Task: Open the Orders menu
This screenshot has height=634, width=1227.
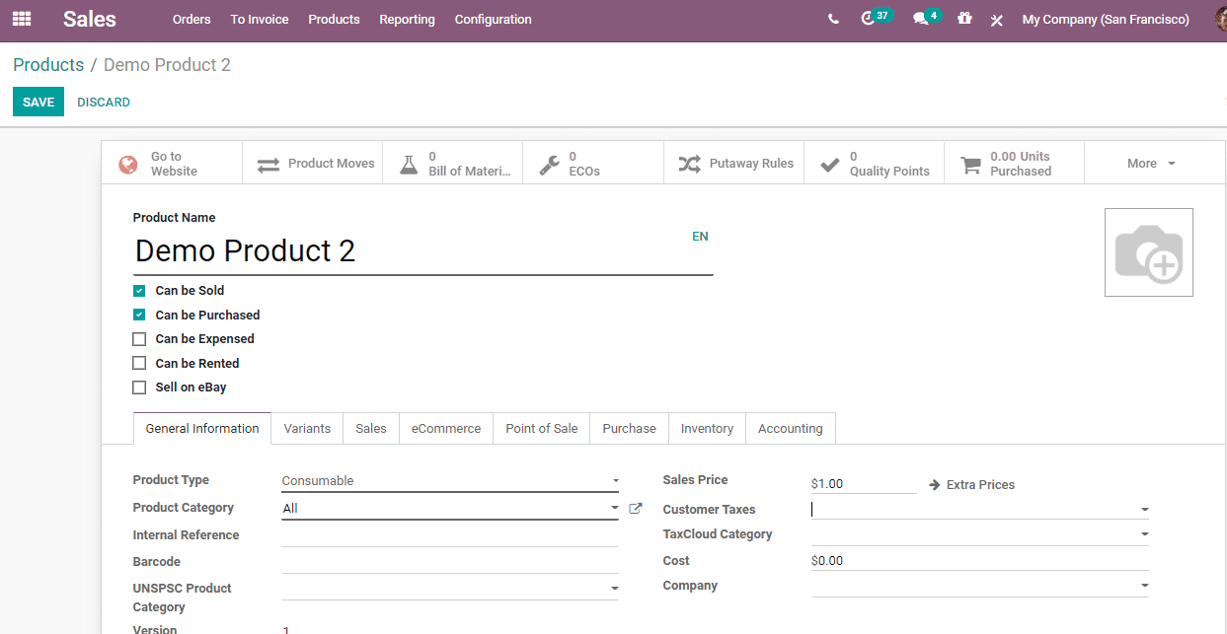Action: [x=192, y=20]
